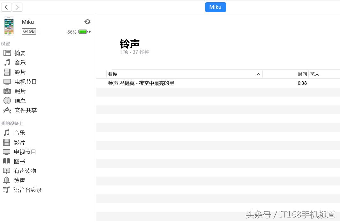
Task: Click the back navigation arrow
Action: [6, 7]
